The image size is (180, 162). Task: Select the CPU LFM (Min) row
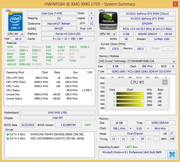tap(49, 78)
